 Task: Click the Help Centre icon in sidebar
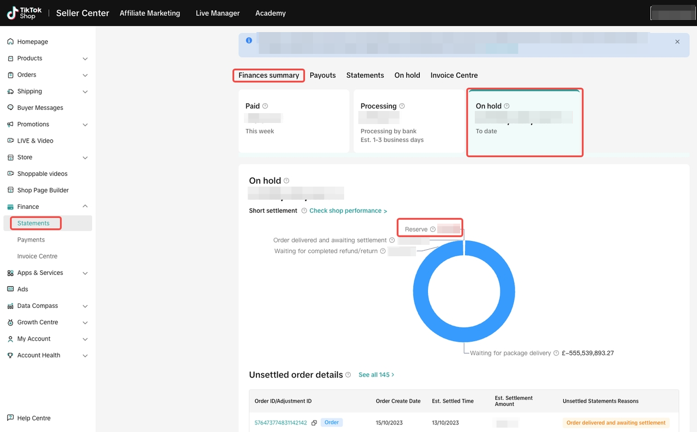pos(10,418)
